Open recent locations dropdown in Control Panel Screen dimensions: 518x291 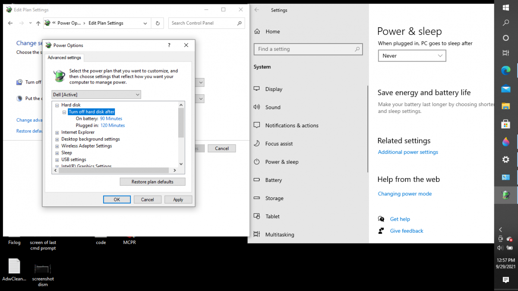30,23
